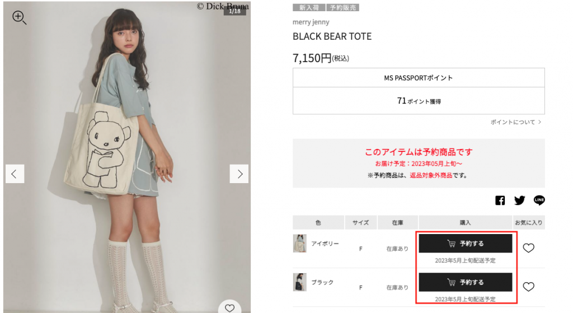Click the cart icon in アイボリー 予約する button
This screenshot has height=313, width=573.
click(452, 244)
